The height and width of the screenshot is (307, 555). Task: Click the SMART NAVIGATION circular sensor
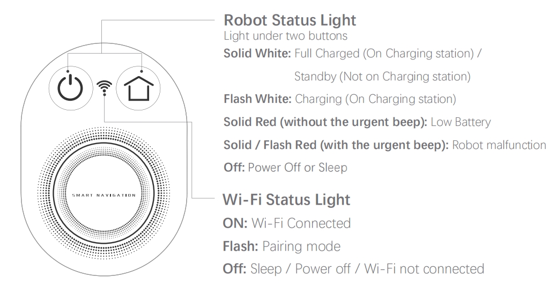tap(103, 193)
